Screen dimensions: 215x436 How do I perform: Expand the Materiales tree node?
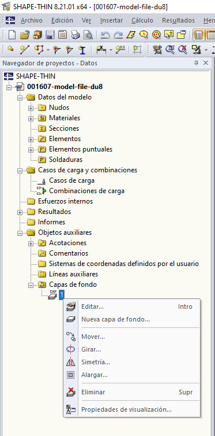pos(31,119)
